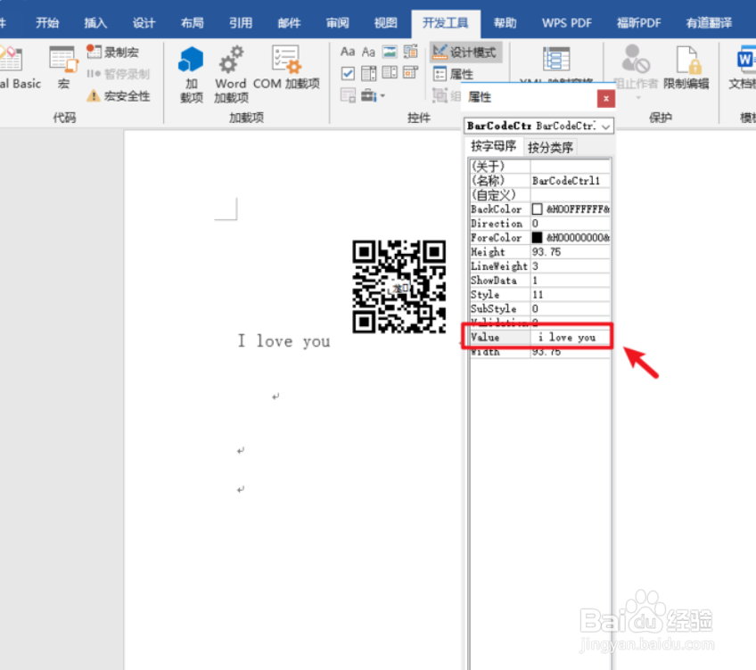Click the 暂停录制 pause recording button
Image resolution: width=756 pixels, height=670 pixels.
pyautogui.click(x=118, y=74)
